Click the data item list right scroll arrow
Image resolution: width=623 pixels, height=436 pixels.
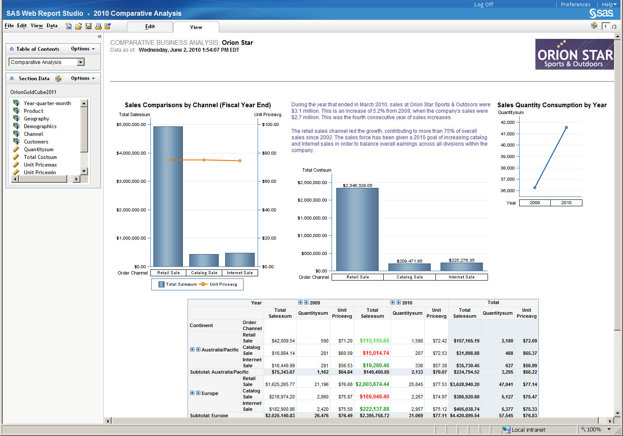click(76, 179)
